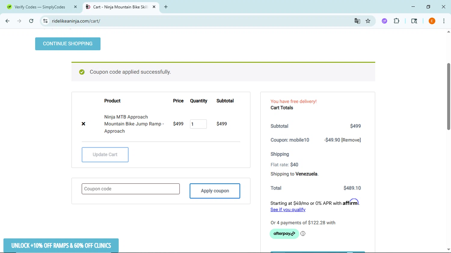Click 'You have free delivery!' text
The width and height of the screenshot is (451, 253).
pyautogui.click(x=293, y=101)
